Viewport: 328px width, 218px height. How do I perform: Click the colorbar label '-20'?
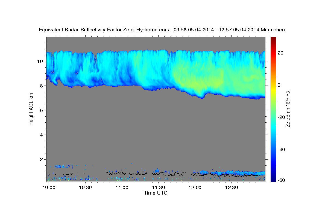tap(281, 117)
